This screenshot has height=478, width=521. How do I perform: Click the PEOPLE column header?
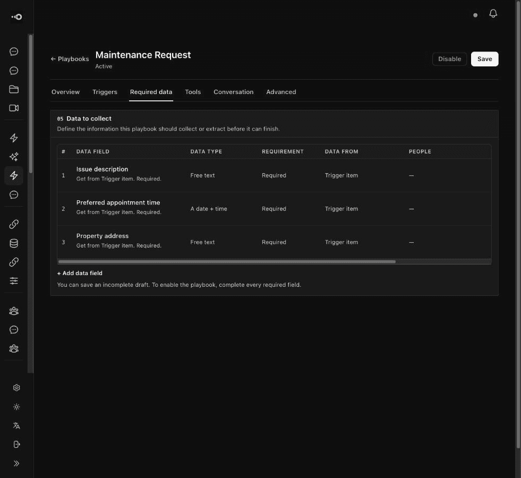(420, 151)
